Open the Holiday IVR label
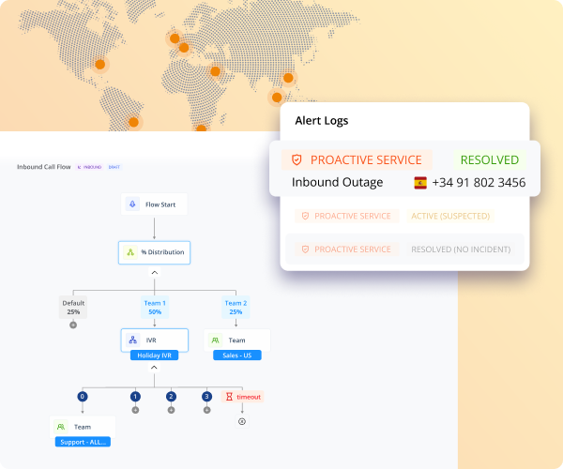The width and height of the screenshot is (563, 469). tap(154, 356)
